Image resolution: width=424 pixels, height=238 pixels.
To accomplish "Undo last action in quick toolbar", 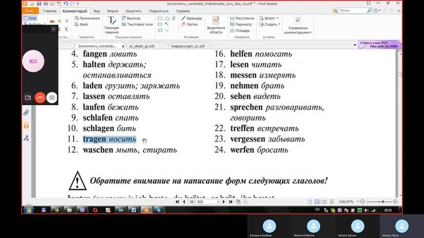I will 66,4.
